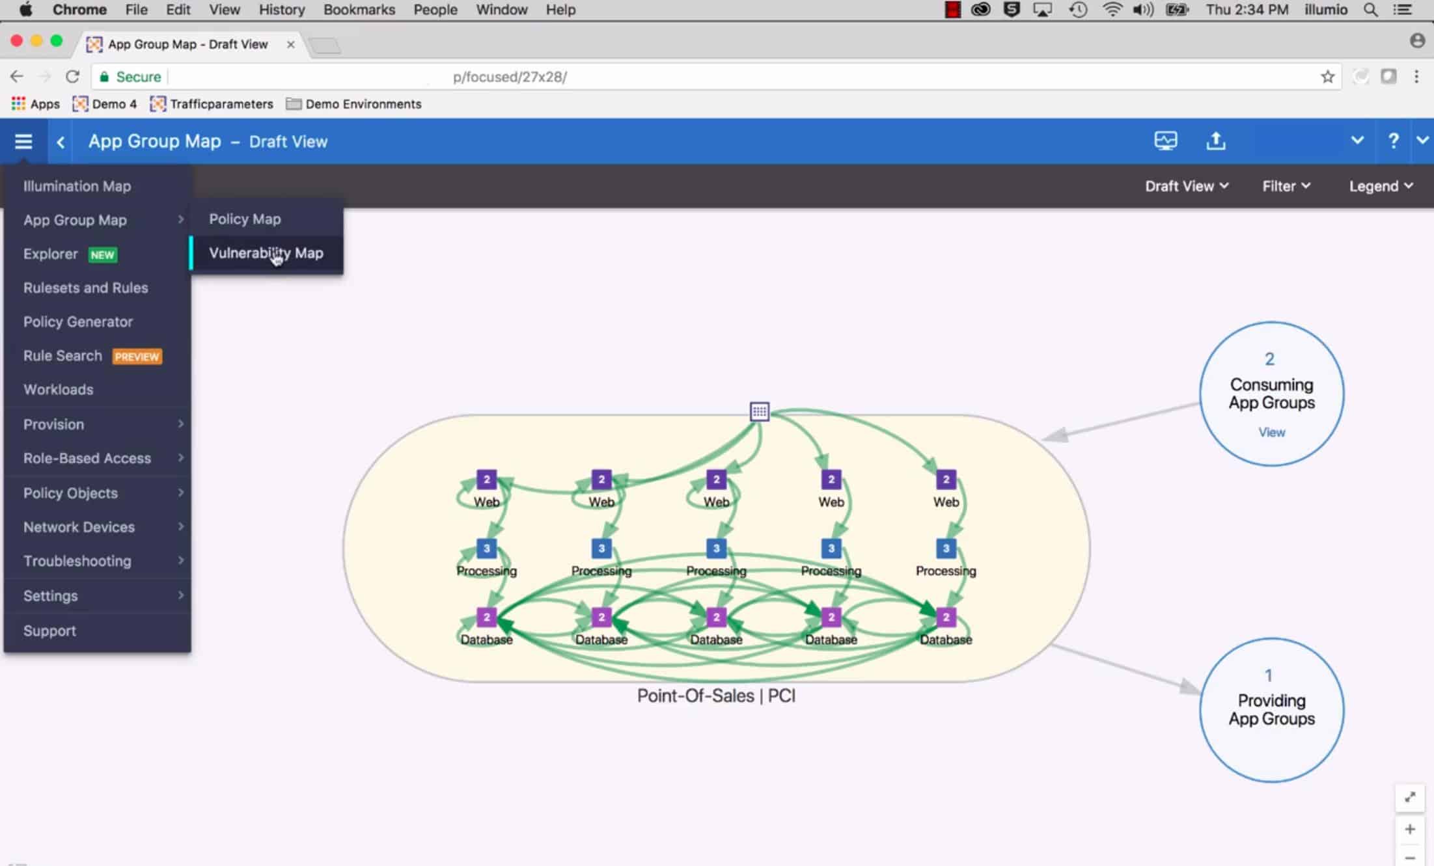Click the Consuming App Groups count 2
This screenshot has height=866, width=1434.
(x=1269, y=359)
